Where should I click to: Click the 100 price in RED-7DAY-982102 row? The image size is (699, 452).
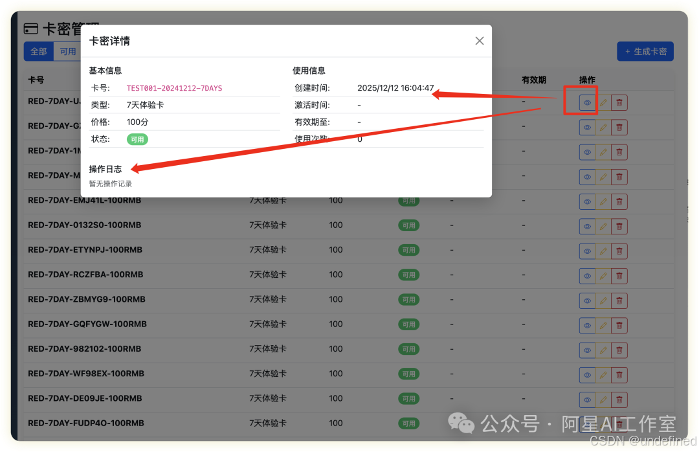pos(336,349)
